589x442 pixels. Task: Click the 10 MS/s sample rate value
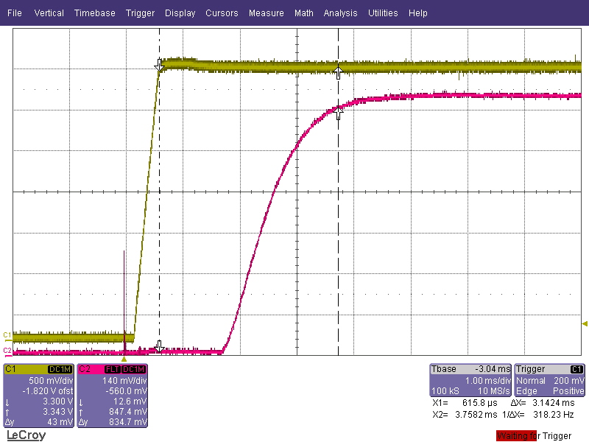(493, 391)
